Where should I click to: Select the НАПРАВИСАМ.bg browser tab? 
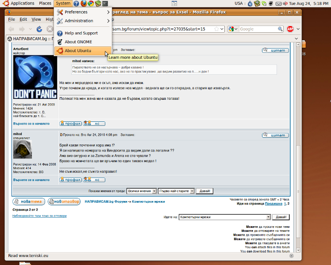coord(30,39)
